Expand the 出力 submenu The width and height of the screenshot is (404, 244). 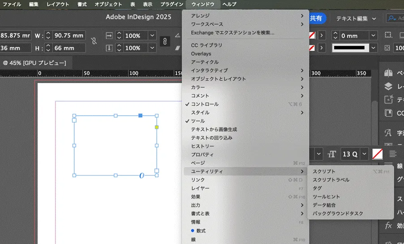[x=246, y=205]
